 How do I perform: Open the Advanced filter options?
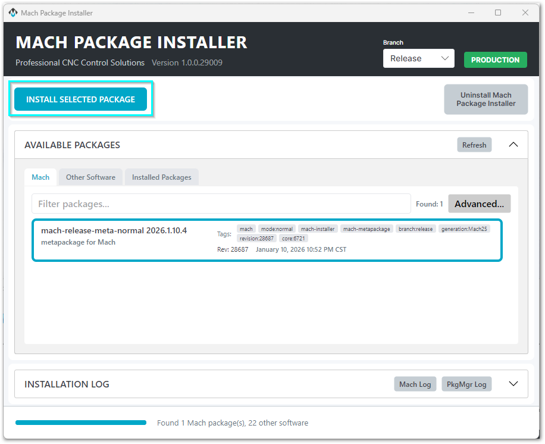[x=479, y=204]
